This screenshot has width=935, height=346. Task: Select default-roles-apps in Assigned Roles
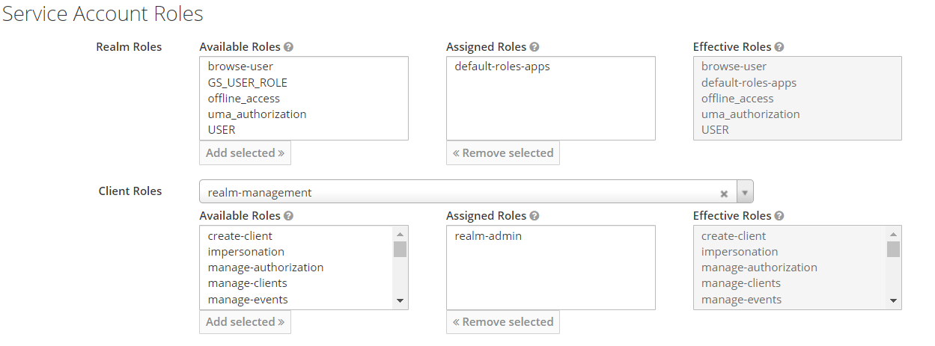pos(502,67)
